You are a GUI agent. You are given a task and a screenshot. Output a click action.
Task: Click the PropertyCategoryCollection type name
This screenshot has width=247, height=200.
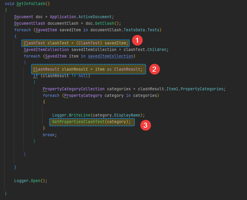(x=73, y=89)
